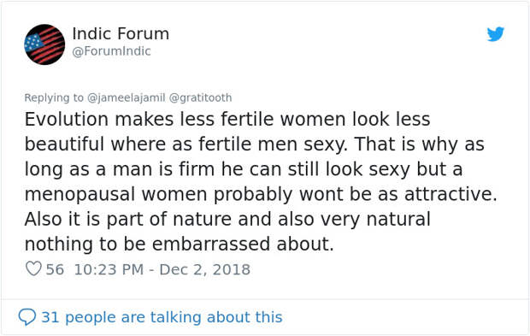Open the @ForumIndic handle link

[111, 51]
